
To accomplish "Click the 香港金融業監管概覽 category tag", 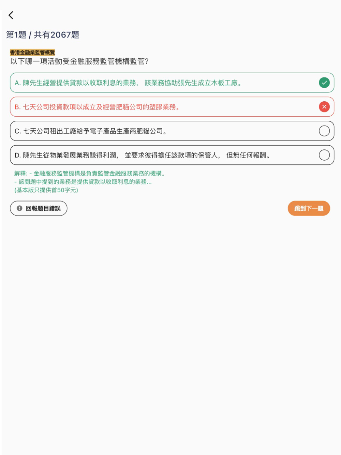I will coord(32,53).
